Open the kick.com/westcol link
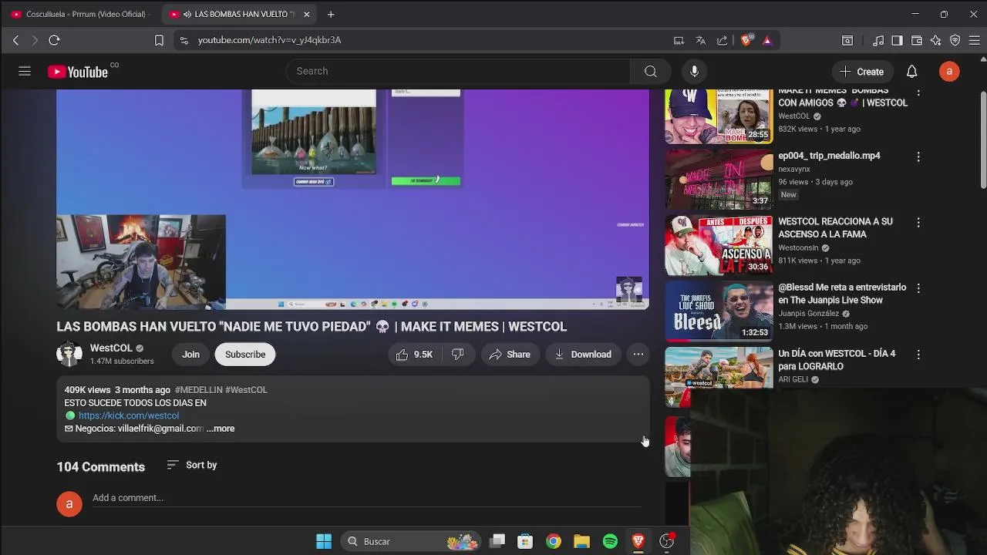This screenshot has width=987, height=555. click(x=129, y=415)
